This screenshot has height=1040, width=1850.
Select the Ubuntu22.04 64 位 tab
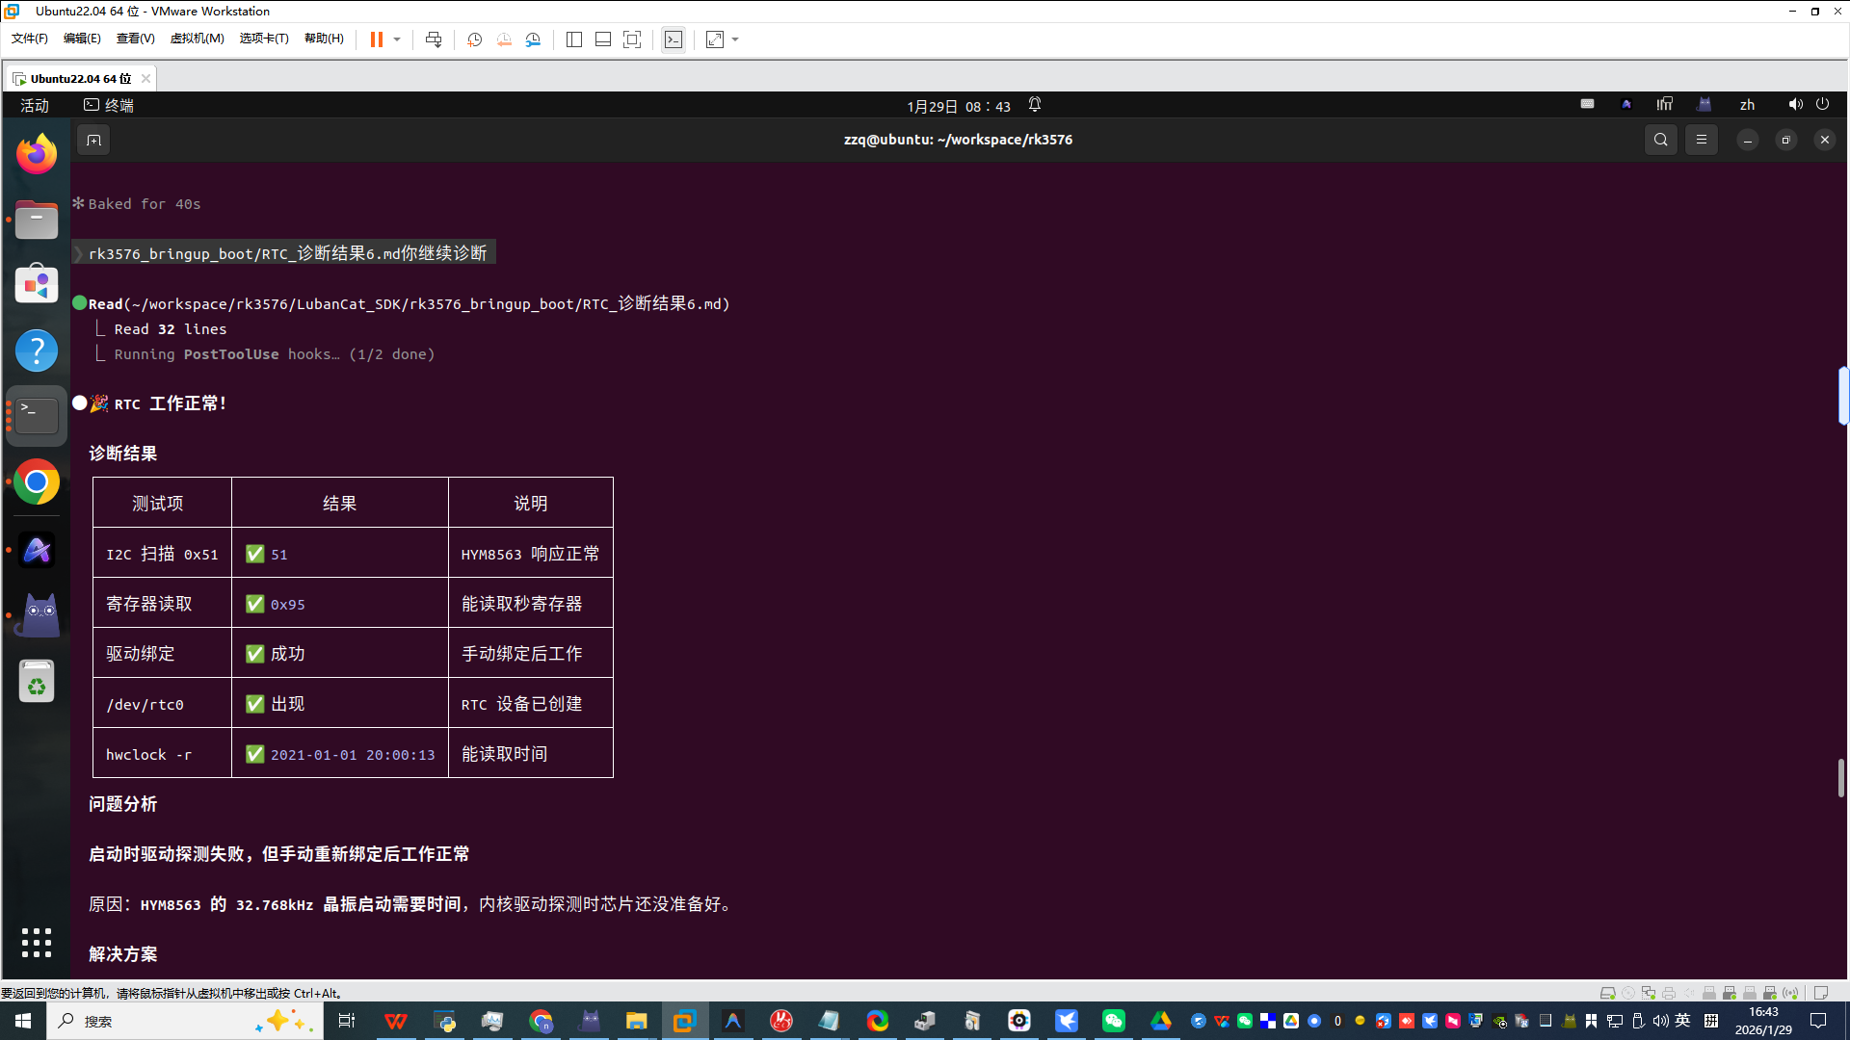pyautogui.click(x=79, y=79)
